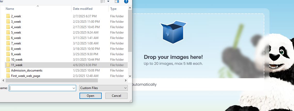
Task: Select the Admission_documents folder icon
Action: [8, 70]
